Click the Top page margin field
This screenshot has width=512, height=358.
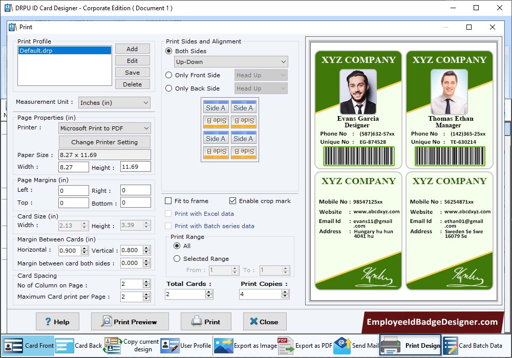click(x=73, y=203)
